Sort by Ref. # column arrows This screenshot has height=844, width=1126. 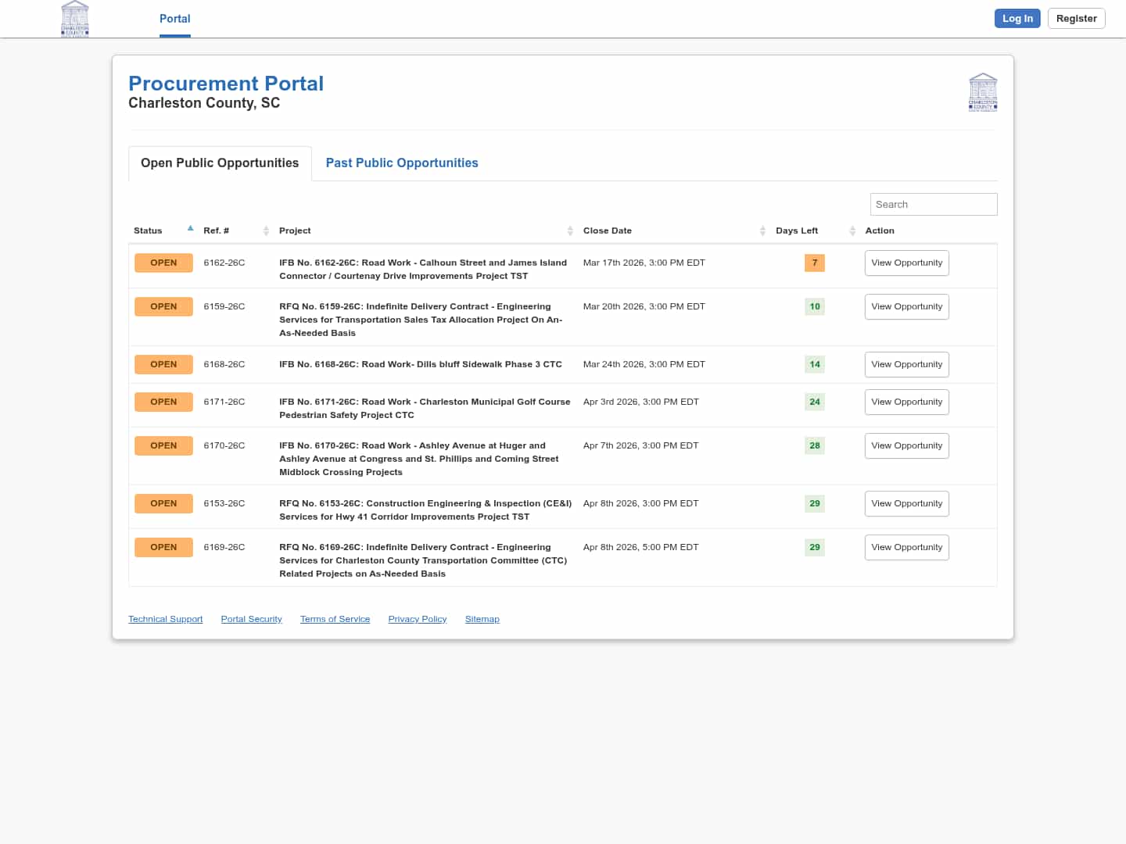[x=266, y=231]
